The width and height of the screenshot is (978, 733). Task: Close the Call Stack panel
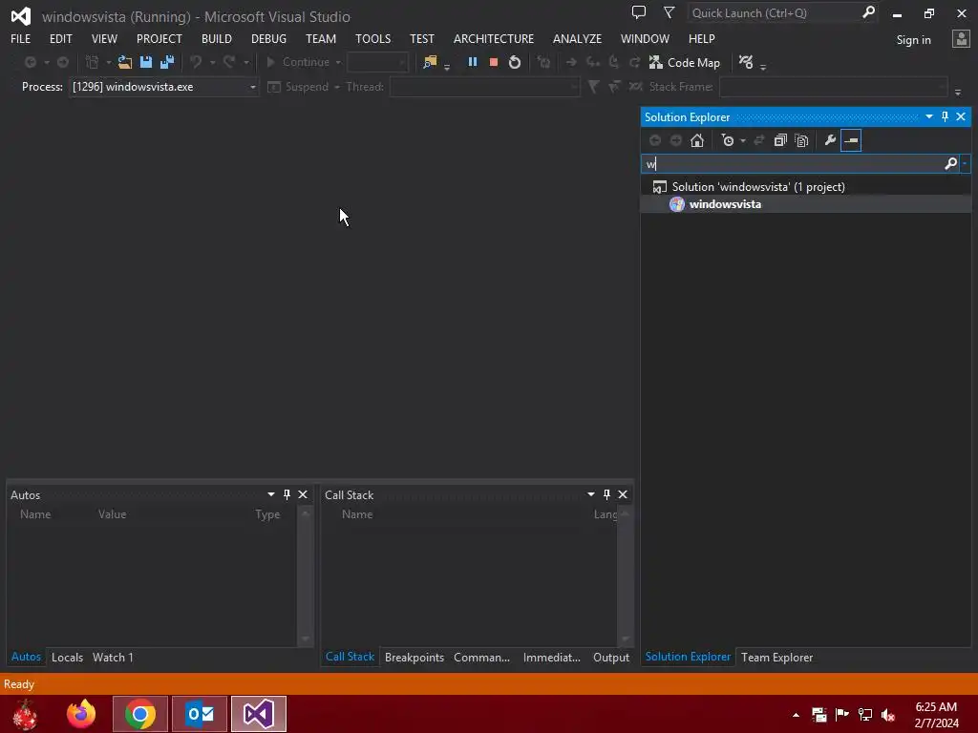click(623, 494)
